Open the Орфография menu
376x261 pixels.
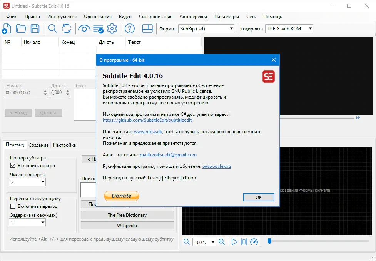[98, 17]
